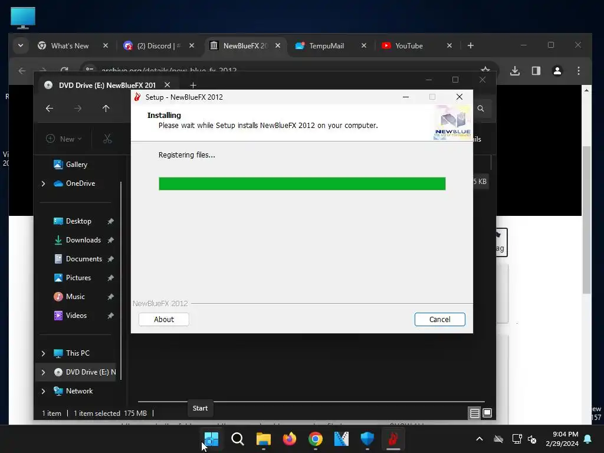The width and height of the screenshot is (604, 453).
Task: Click the muted volume tray icon
Action: click(532, 439)
